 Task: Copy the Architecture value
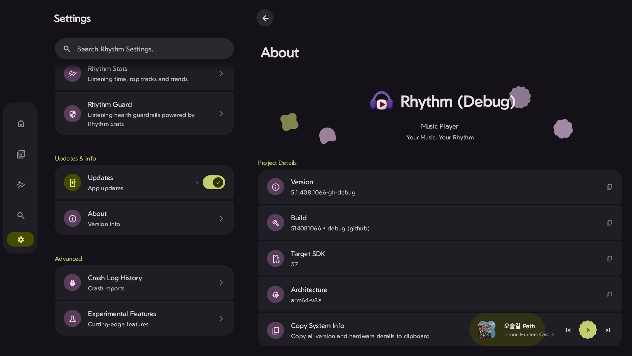tap(609, 295)
